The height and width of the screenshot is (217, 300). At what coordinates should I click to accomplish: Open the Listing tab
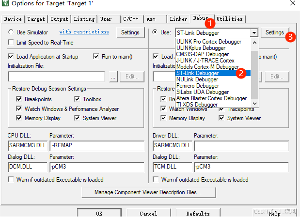(84, 19)
